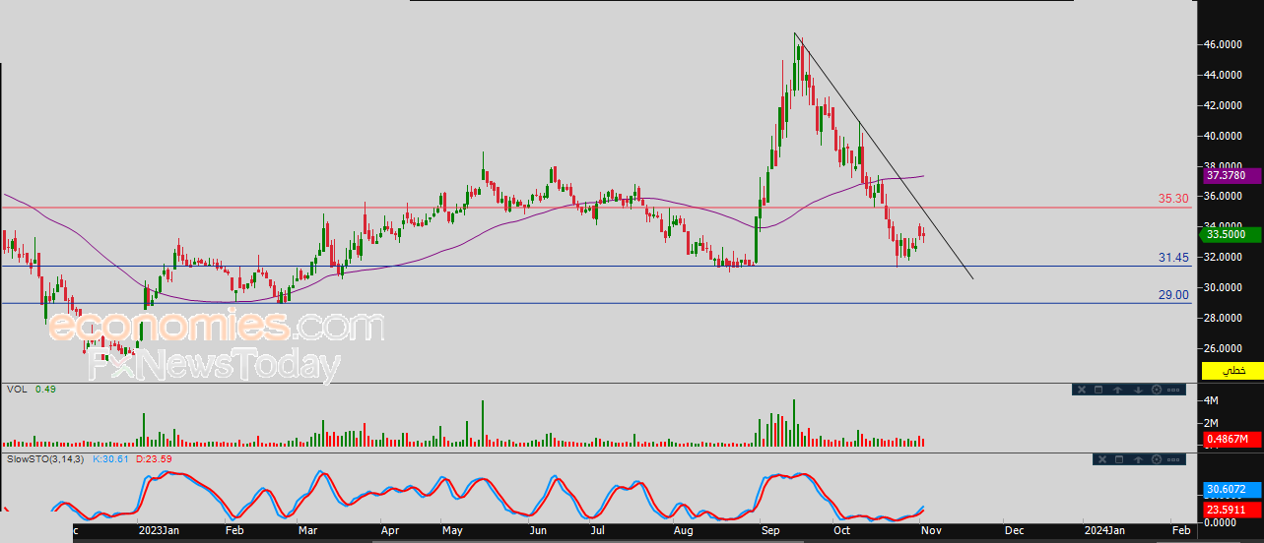Move the SlowSTO panel up
This screenshot has width=1264, height=543.
pyautogui.click(x=1138, y=459)
